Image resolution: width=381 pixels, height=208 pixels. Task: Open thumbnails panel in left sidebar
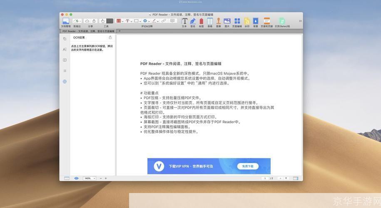click(65, 39)
